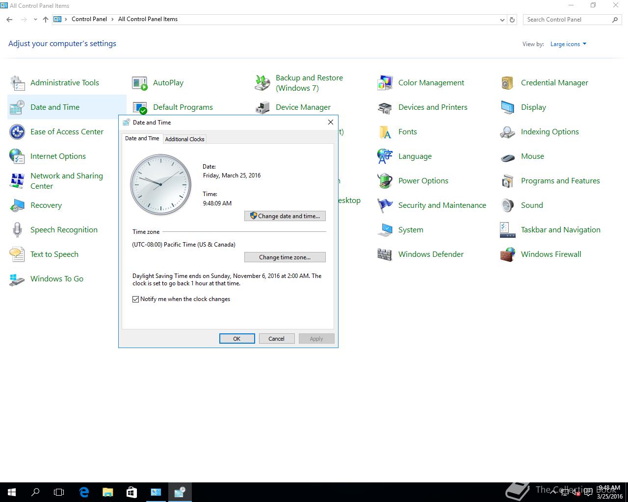Click 'Control Panel' in the breadcrumb path

(x=89, y=19)
